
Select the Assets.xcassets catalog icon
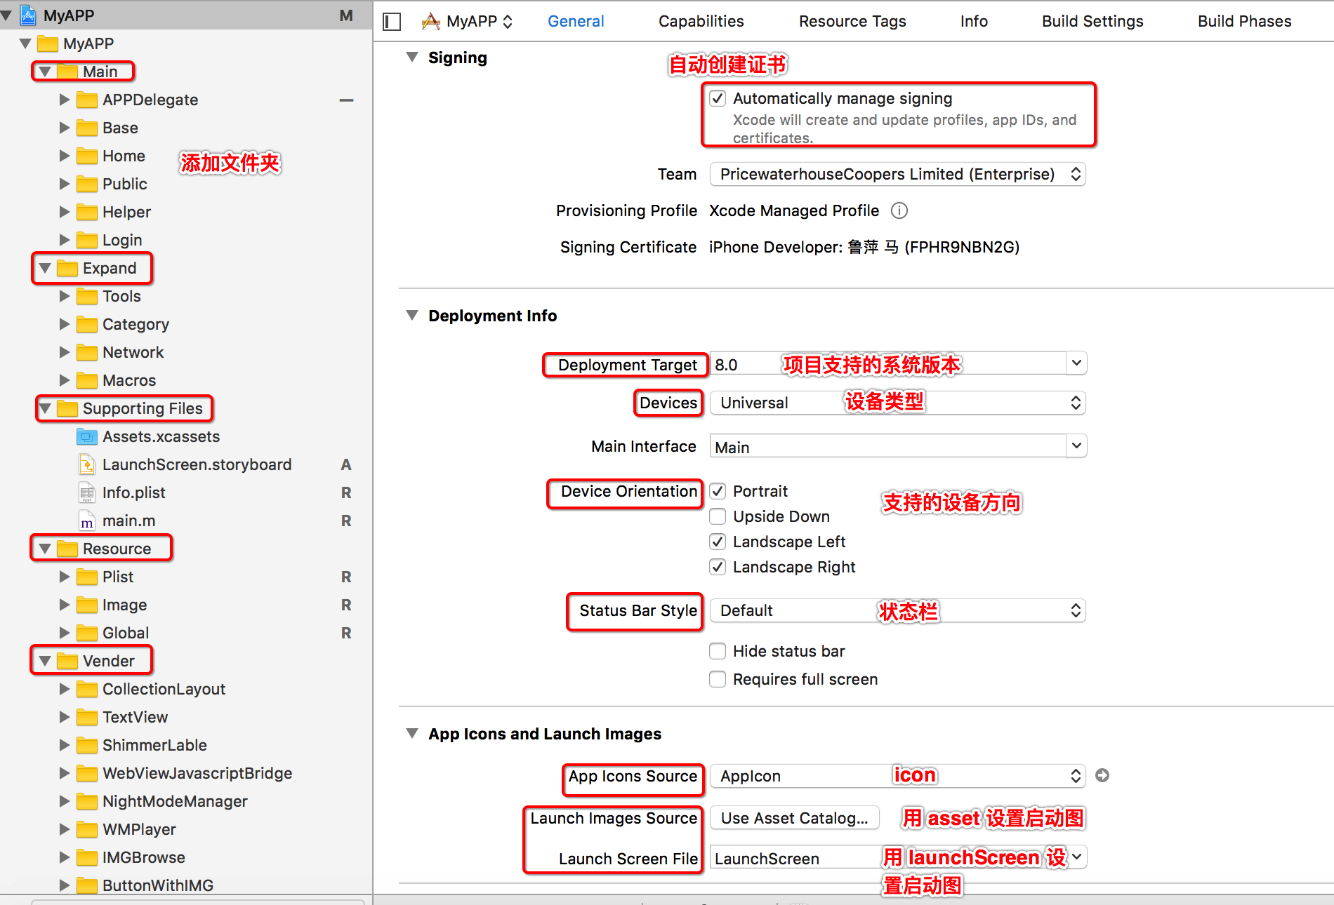[87, 437]
